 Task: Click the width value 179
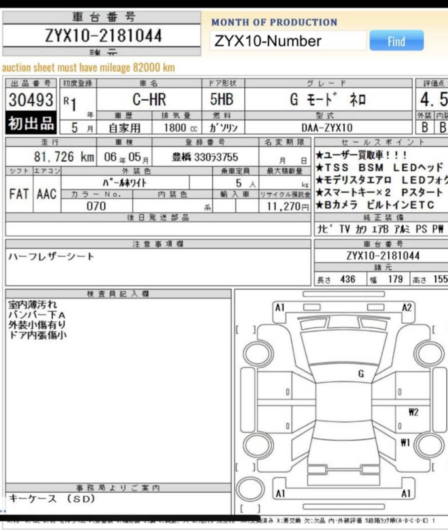tap(395, 279)
